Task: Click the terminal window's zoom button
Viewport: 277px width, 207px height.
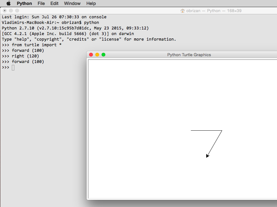Action: [17, 11]
